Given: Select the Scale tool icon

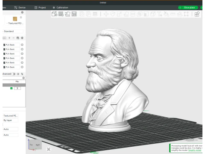Looking at the screenshot, I should [119, 14].
